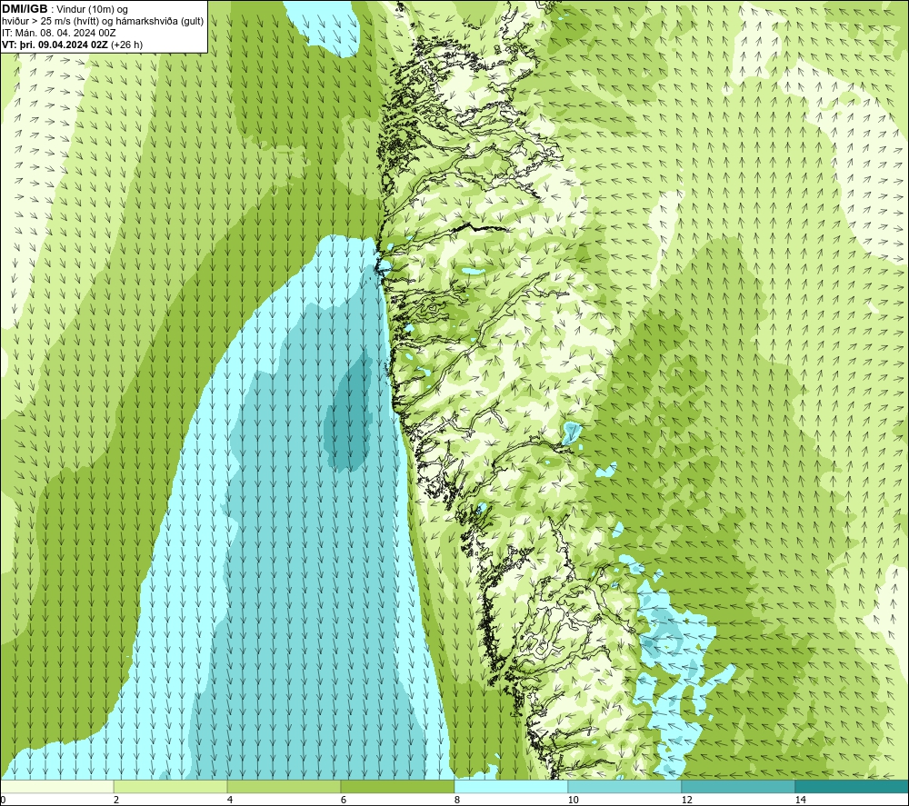Click the 8-10 m/s light cyan legend color

[511, 787]
